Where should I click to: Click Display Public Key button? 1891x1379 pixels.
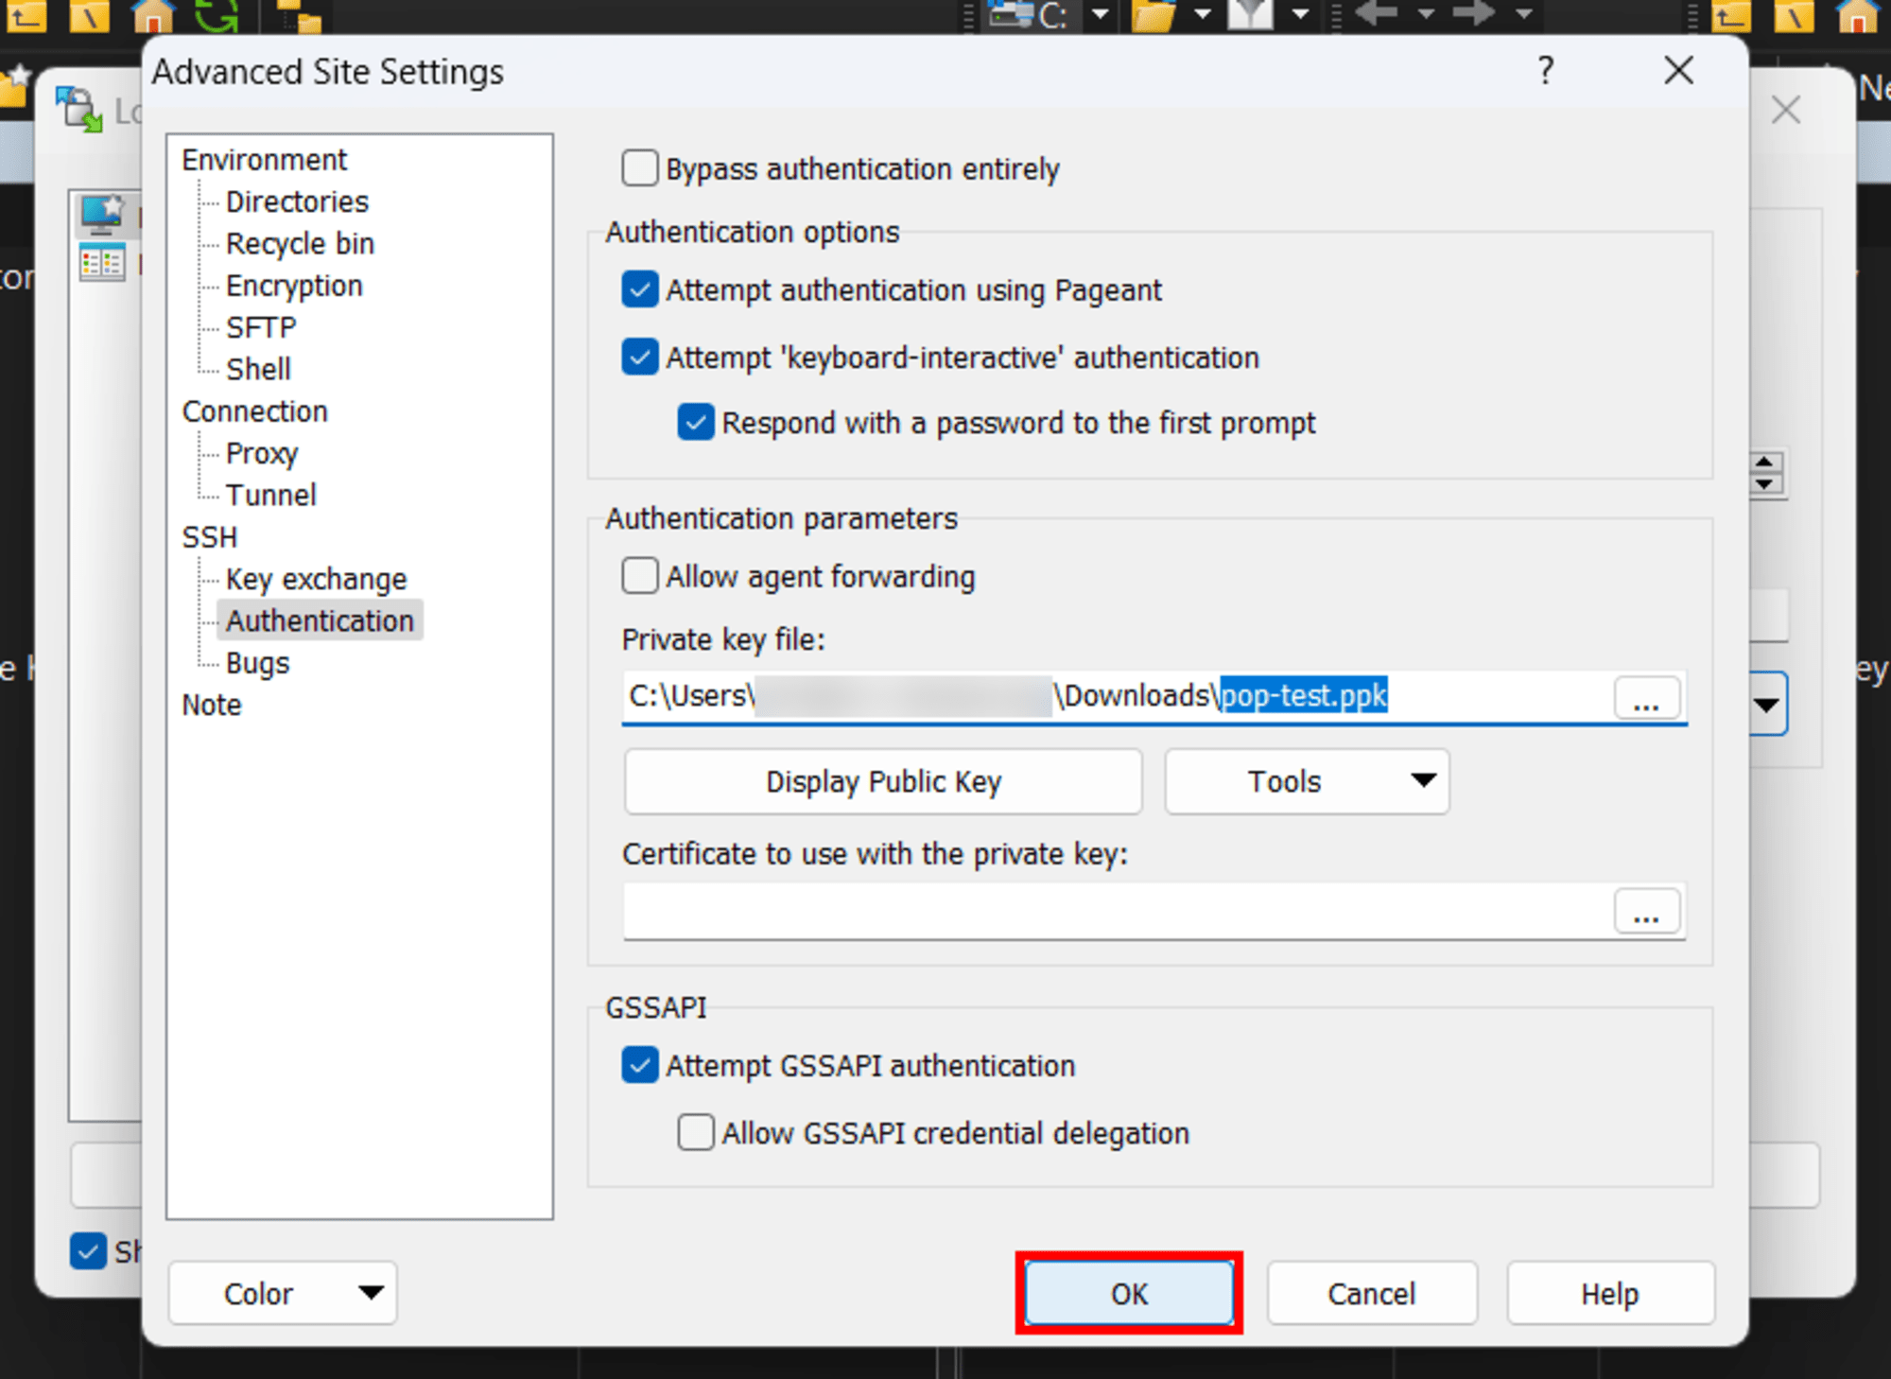882,779
